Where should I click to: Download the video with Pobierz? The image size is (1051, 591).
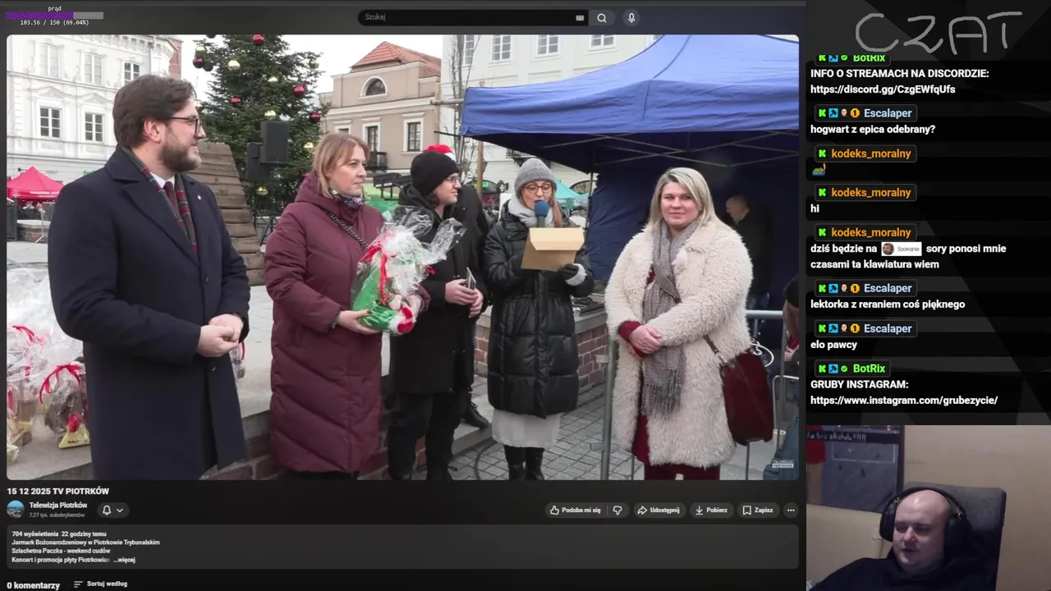(711, 510)
